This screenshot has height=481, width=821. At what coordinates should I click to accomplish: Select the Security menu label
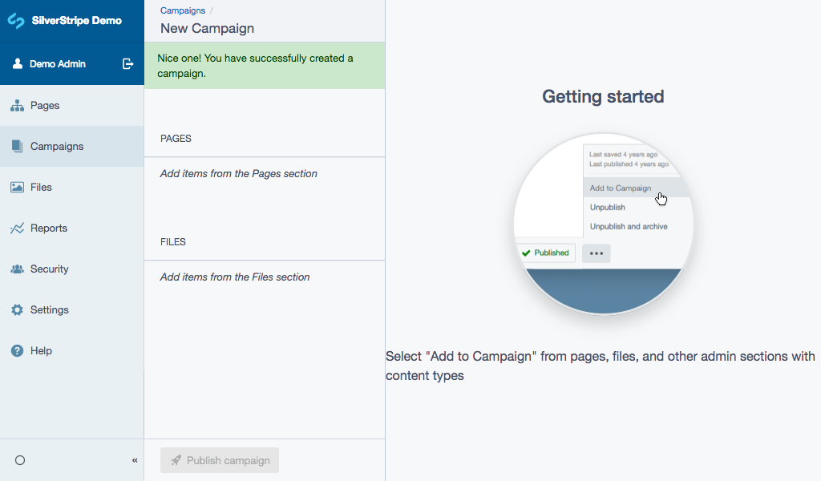tap(50, 269)
